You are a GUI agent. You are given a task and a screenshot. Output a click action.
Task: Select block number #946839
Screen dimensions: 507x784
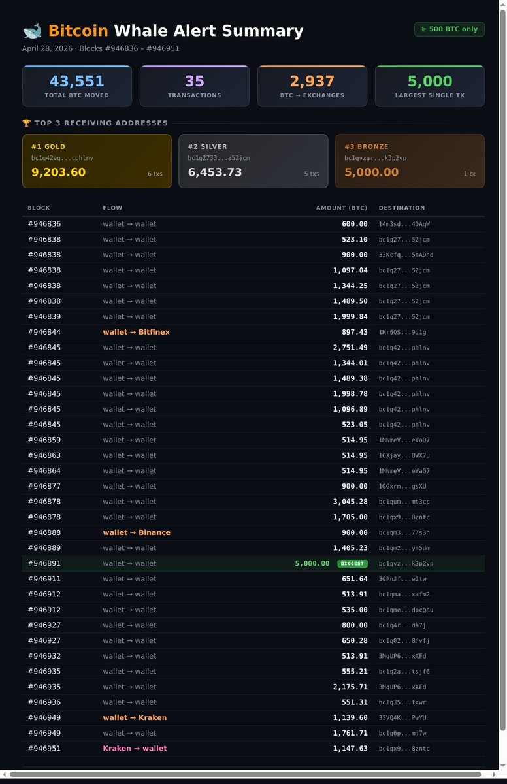(x=44, y=317)
